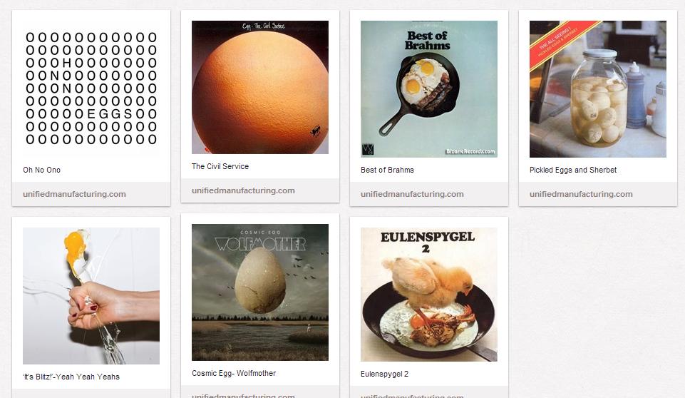Visit unifiedmanufacturing.com under Oh No Ono
This screenshot has height=398, width=685.
click(74, 194)
